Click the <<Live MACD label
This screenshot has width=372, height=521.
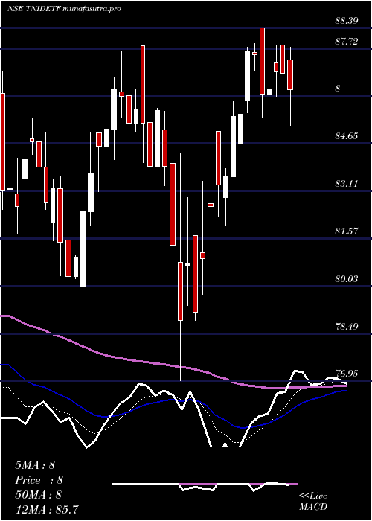point(313,502)
